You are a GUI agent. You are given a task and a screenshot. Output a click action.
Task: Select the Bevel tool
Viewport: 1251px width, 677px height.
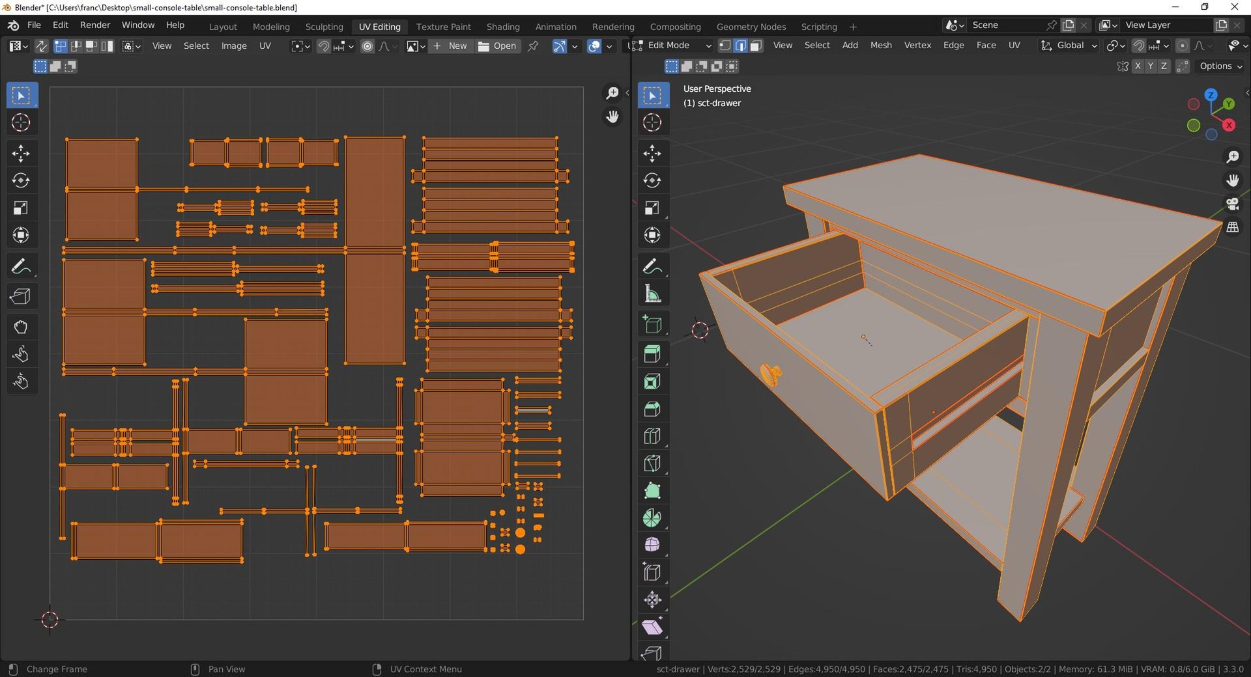[x=652, y=409]
